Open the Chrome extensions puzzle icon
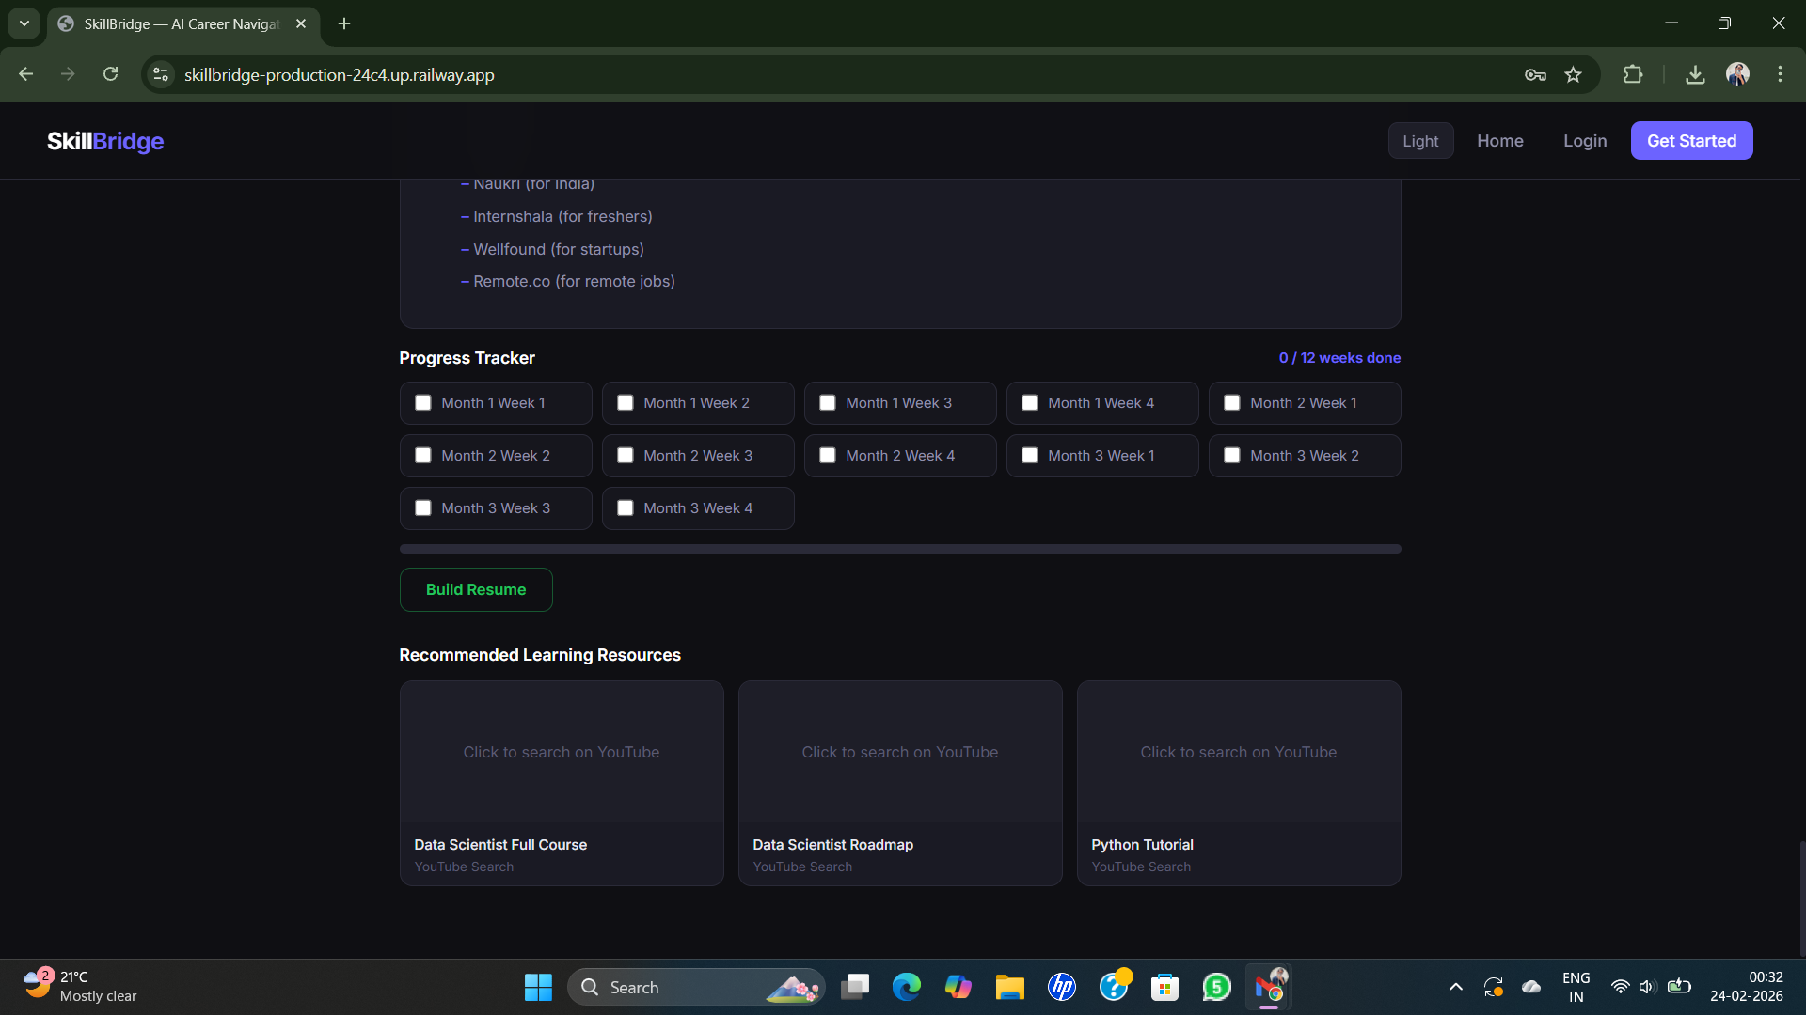This screenshot has width=1806, height=1015. pyautogui.click(x=1633, y=74)
